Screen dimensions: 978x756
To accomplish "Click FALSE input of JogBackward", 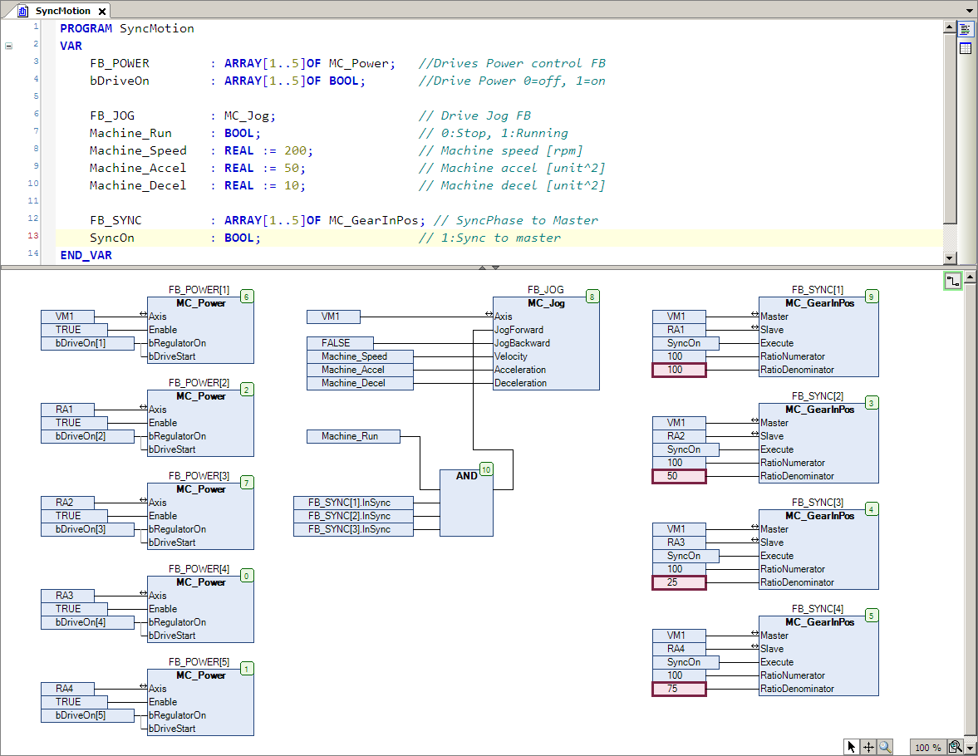I will 340,343.
